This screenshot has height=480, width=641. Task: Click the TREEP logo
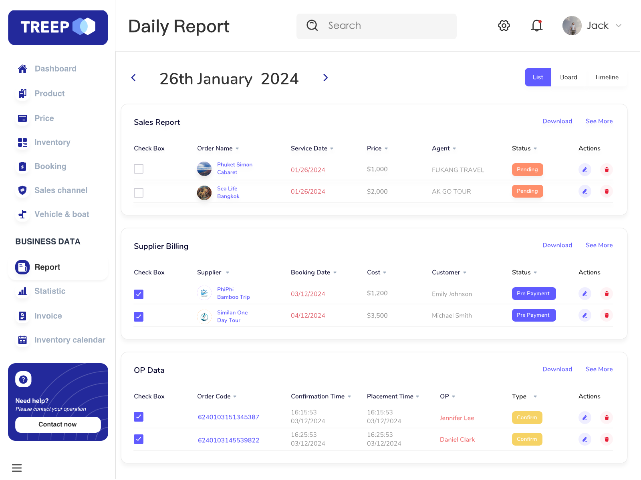pos(58,28)
